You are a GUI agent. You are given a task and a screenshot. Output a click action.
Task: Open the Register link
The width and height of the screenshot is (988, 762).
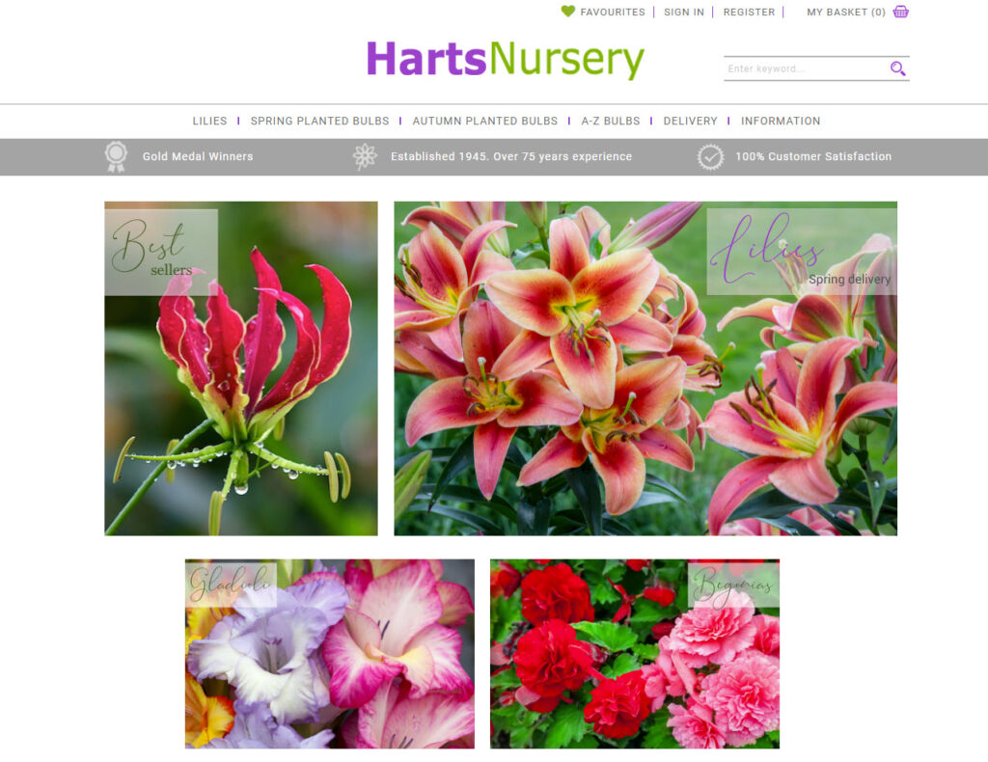coord(749,12)
